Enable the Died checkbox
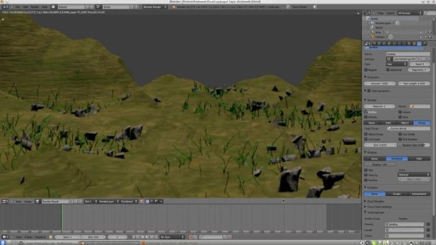The width and height of the screenshot is (436, 245). point(400,117)
